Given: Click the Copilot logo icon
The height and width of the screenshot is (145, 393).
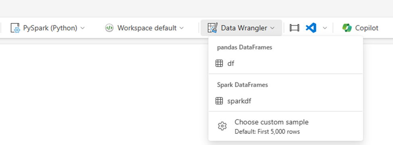Looking at the screenshot, I should pyautogui.click(x=347, y=28).
